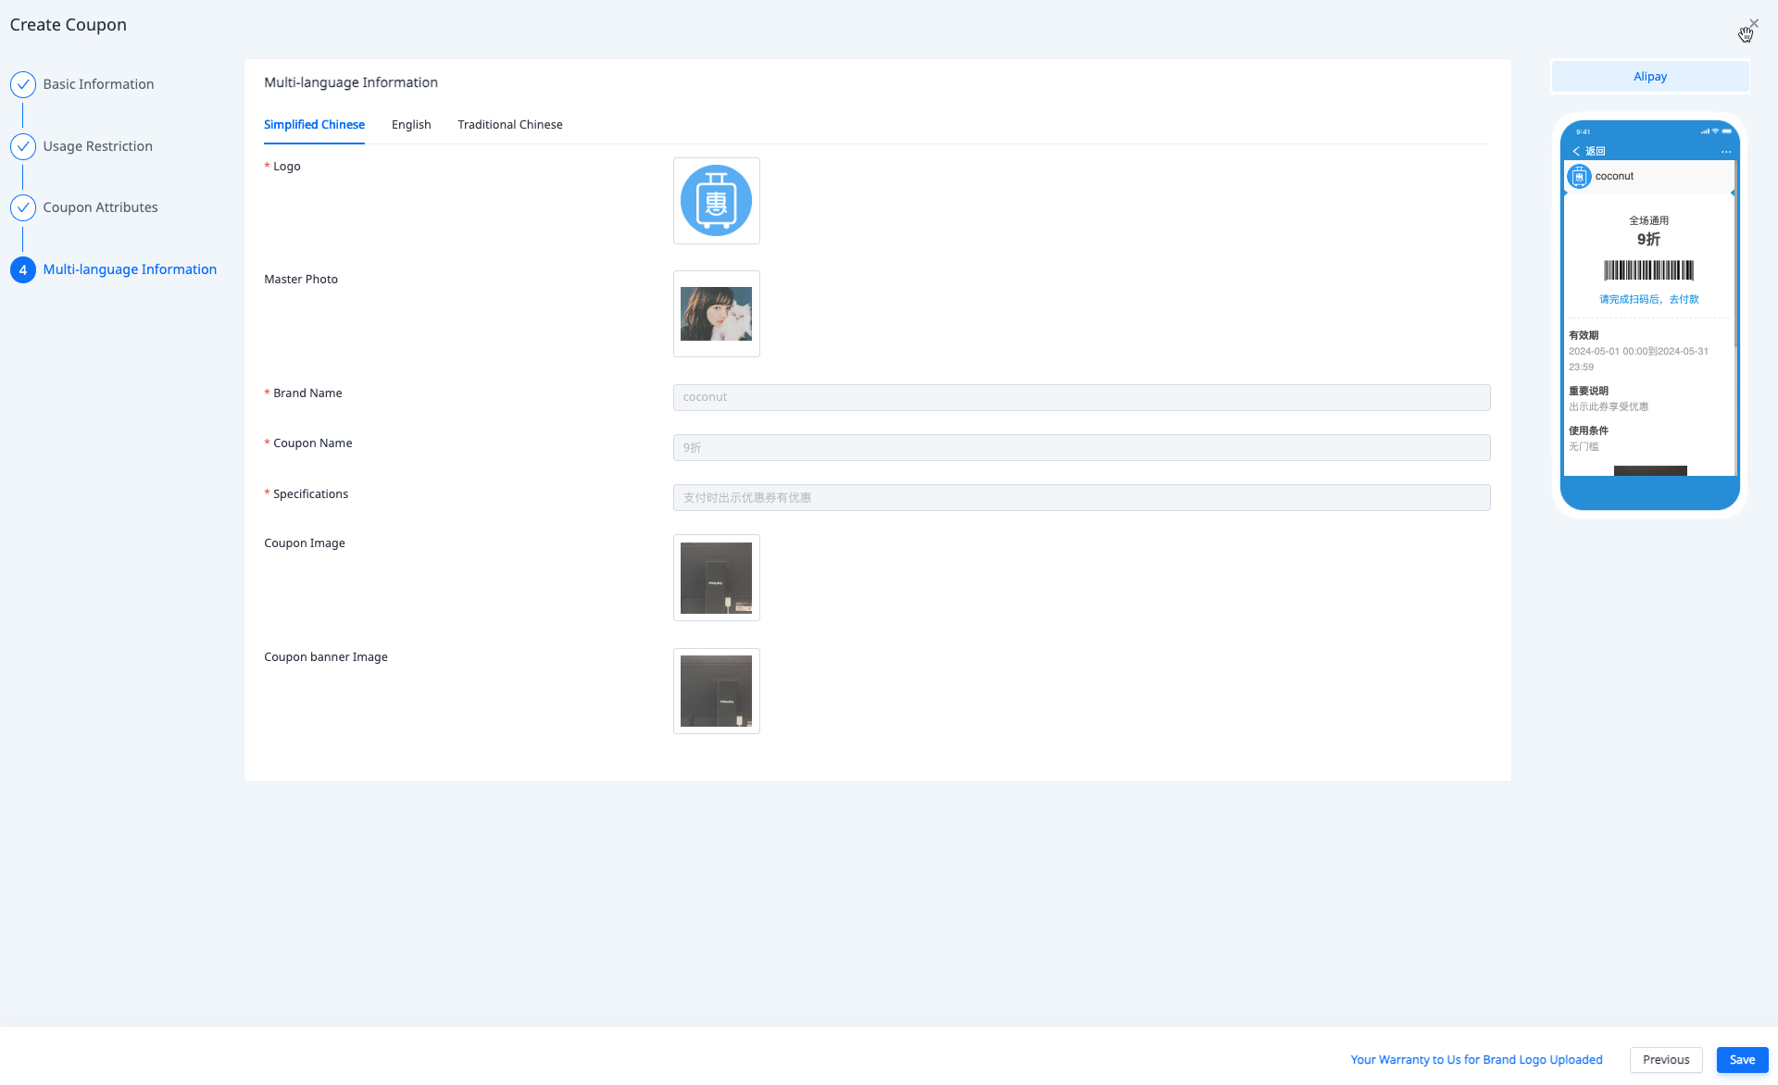
Task: Open the Brand Logo warranty link
Action: [x=1476, y=1060]
